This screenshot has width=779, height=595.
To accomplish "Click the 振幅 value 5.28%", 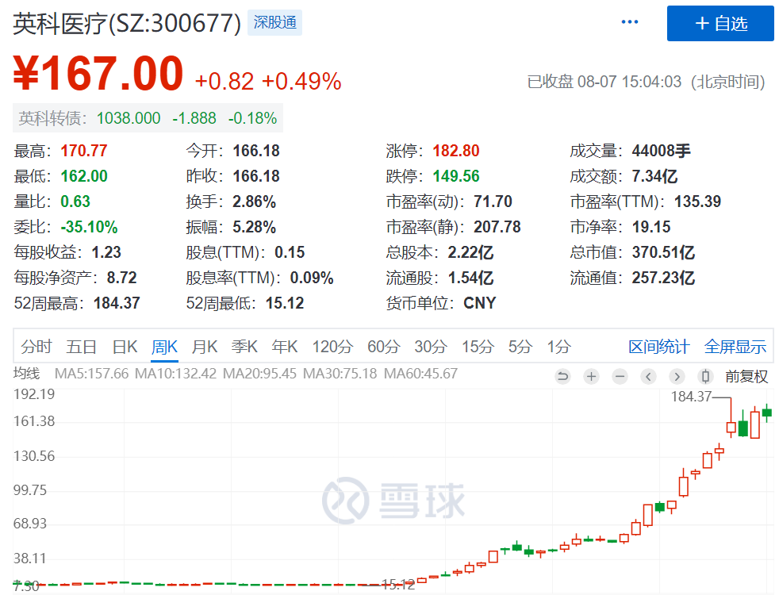I will 255,227.
